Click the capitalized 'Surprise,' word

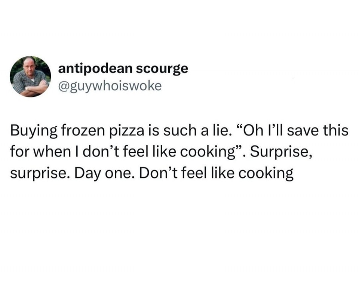281,152
